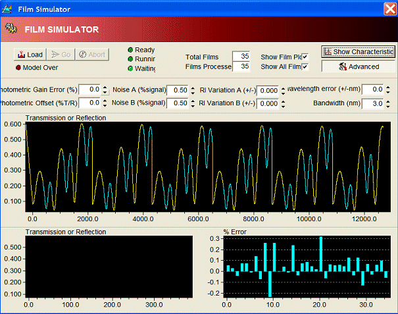Click the '0.600' y-axis label on main plot

[x=12, y=124]
